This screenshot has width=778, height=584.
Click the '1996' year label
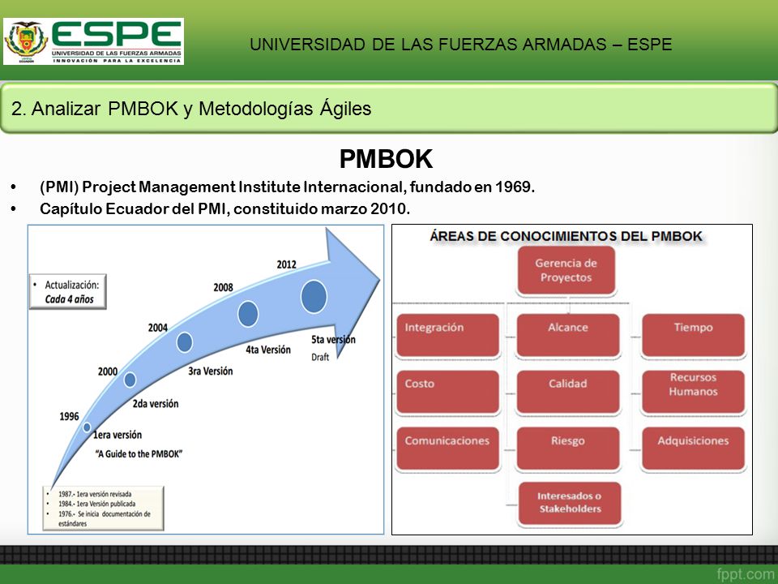pos(69,416)
